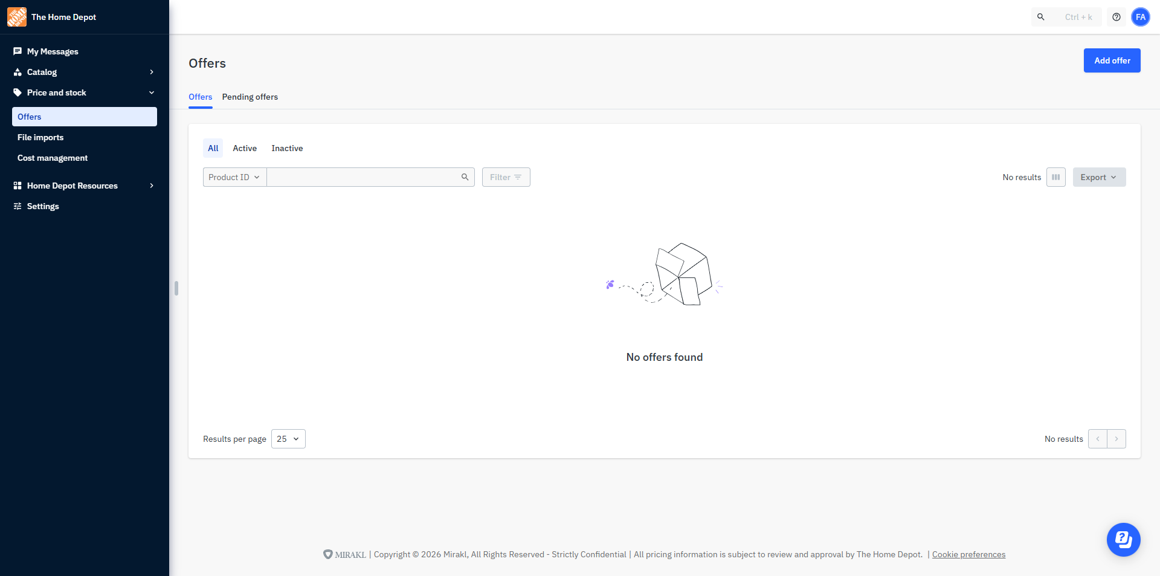The height and width of the screenshot is (576, 1160).
Task: Switch to the Pending offers tab
Action: (250, 97)
